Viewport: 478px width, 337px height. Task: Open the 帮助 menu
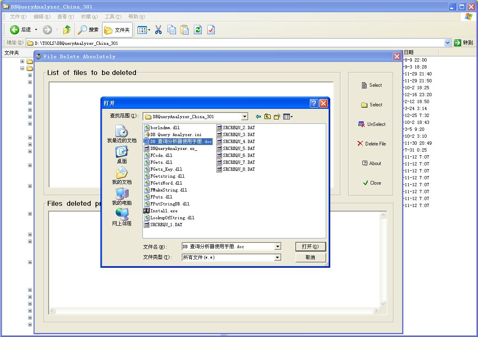pos(137,16)
